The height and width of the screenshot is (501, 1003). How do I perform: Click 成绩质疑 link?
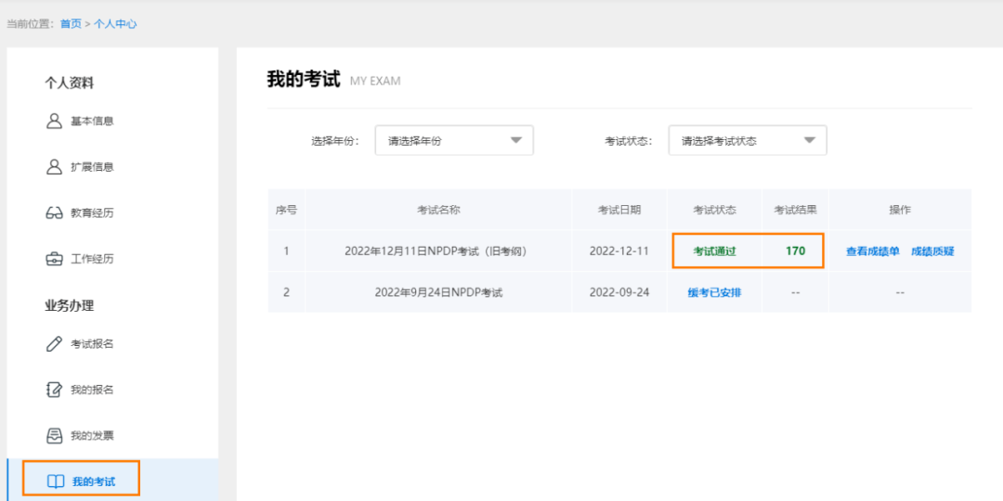[x=932, y=251]
